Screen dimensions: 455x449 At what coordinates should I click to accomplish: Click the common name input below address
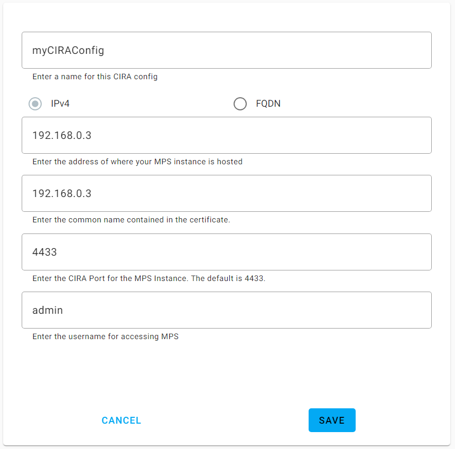click(226, 193)
